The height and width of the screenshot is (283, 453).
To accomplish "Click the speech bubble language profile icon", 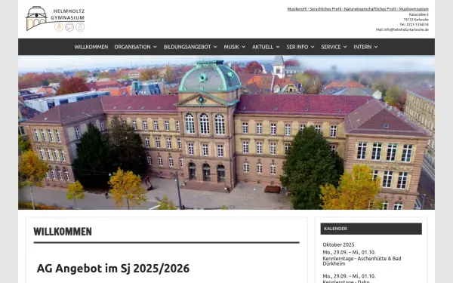I will [69, 27].
